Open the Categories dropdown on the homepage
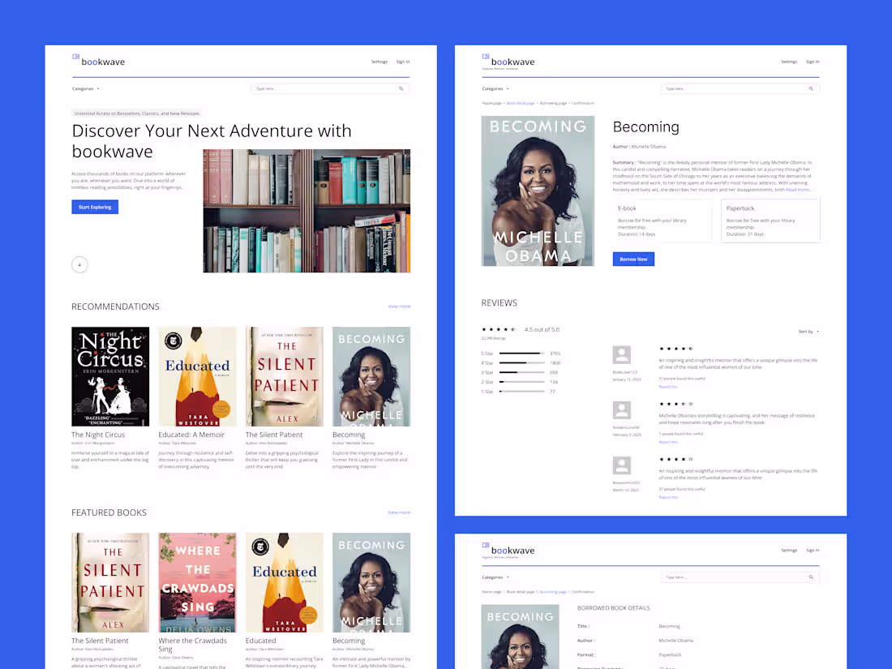The image size is (892, 669). pyautogui.click(x=84, y=88)
